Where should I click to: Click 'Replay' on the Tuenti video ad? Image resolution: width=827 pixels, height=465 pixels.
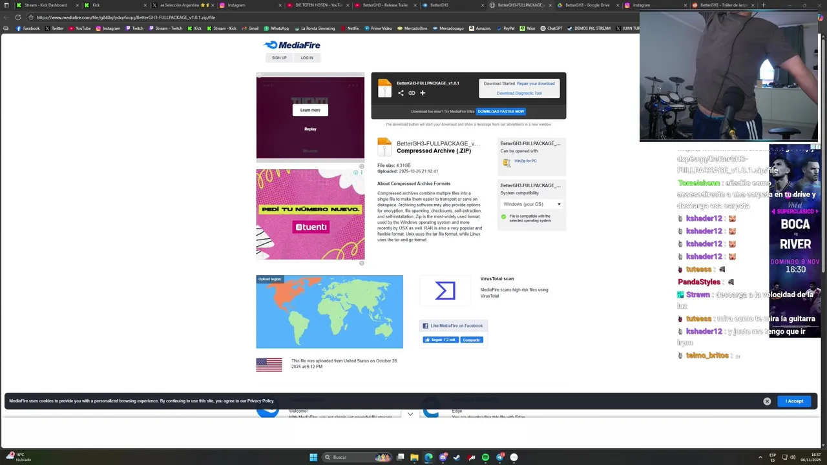[x=310, y=129]
